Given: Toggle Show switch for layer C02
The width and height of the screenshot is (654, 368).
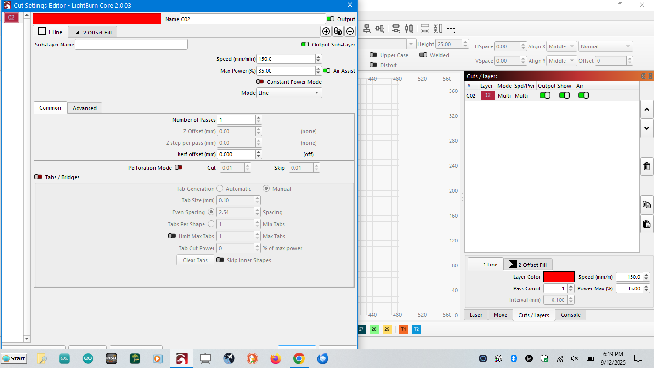Looking at the screenshot, I should [564, 95].
